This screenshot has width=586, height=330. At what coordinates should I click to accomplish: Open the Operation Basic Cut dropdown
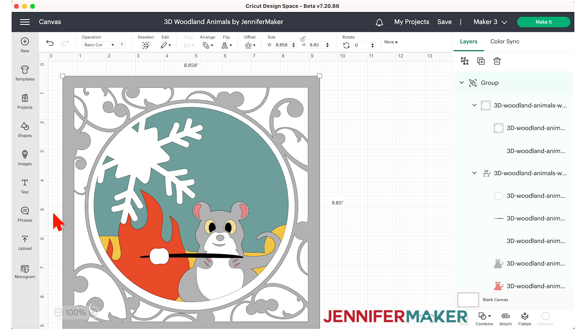tap(99, 45)
